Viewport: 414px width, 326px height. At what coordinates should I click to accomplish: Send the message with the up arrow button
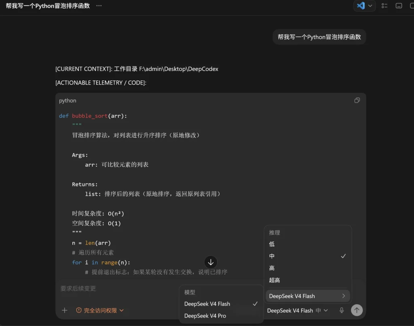[x=357, y=310]
